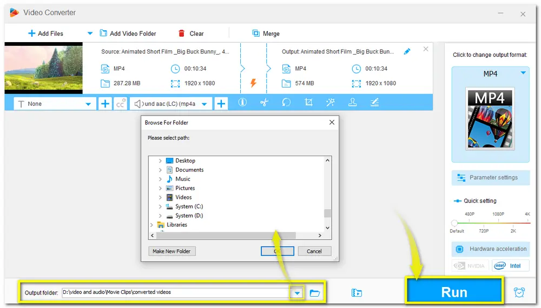Click the Quick setting resolution slider handle

[454, 223]
